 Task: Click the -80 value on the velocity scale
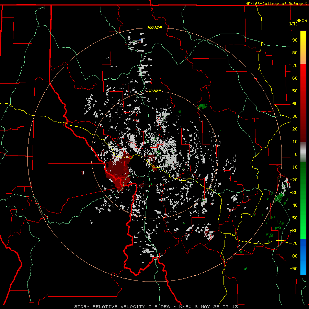click(x=294, y=256)
